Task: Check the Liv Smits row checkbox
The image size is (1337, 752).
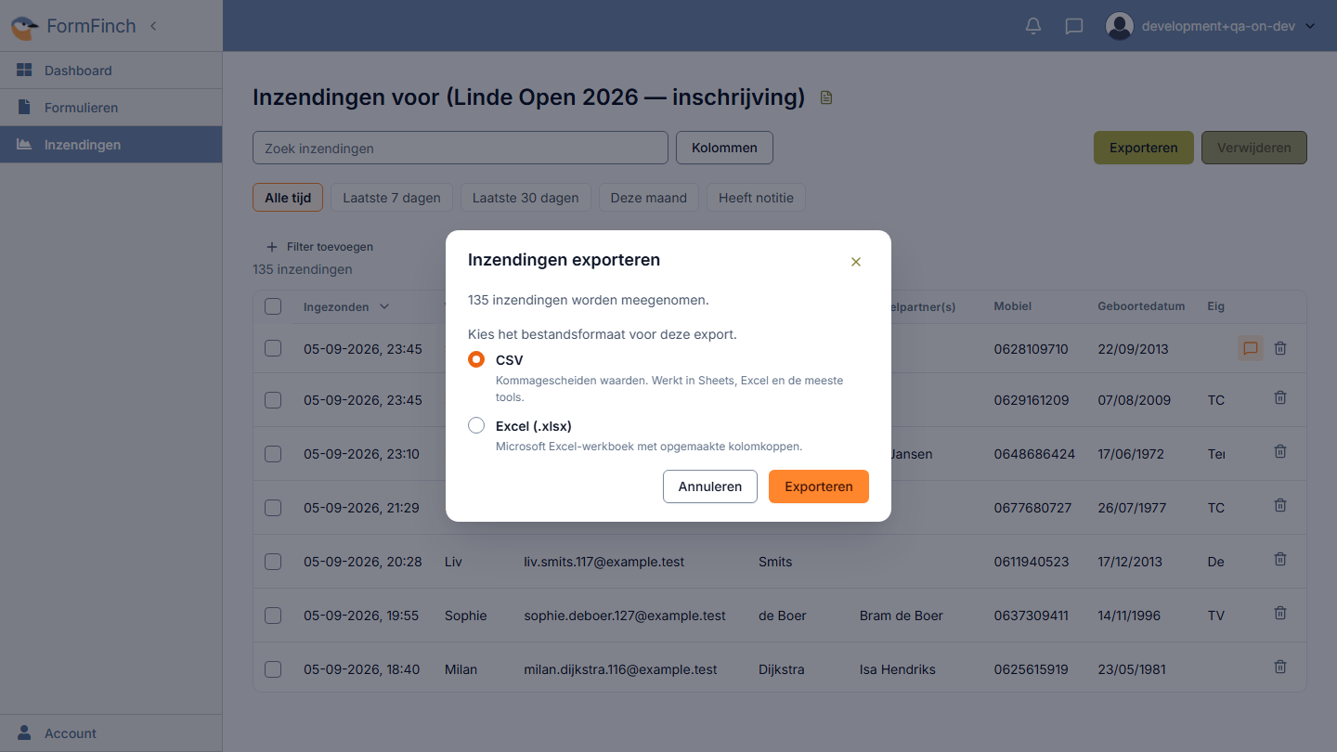Action: [x=273, y=562]
